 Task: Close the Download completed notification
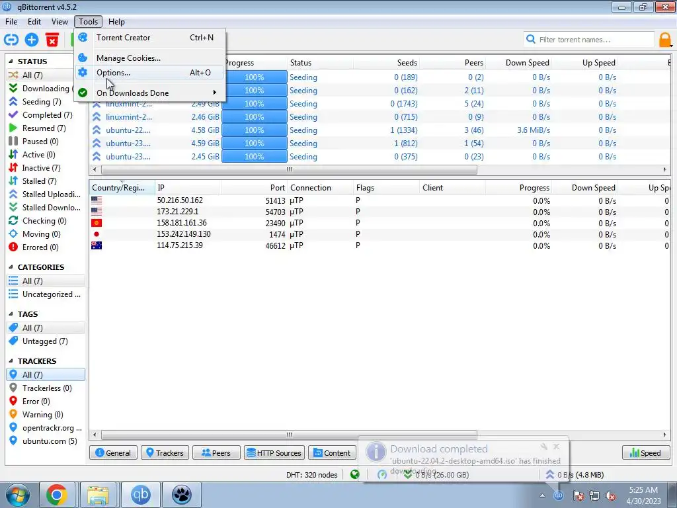556,446
